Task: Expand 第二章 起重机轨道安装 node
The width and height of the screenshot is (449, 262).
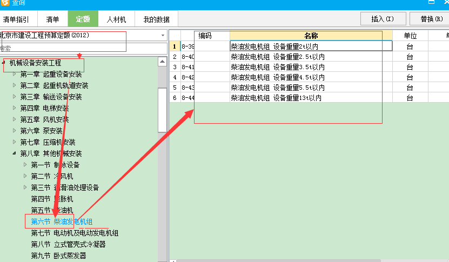Action: (14, 85)
